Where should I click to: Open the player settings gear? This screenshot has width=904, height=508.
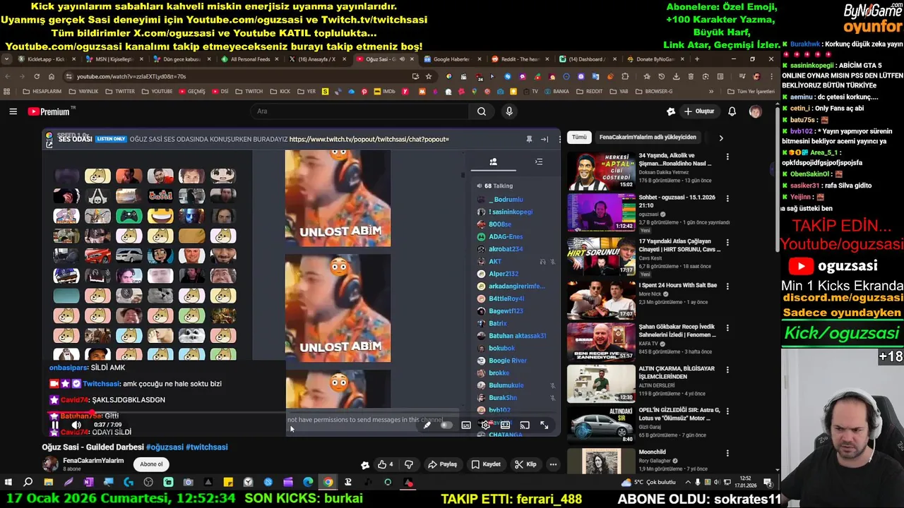coord(486,425)
